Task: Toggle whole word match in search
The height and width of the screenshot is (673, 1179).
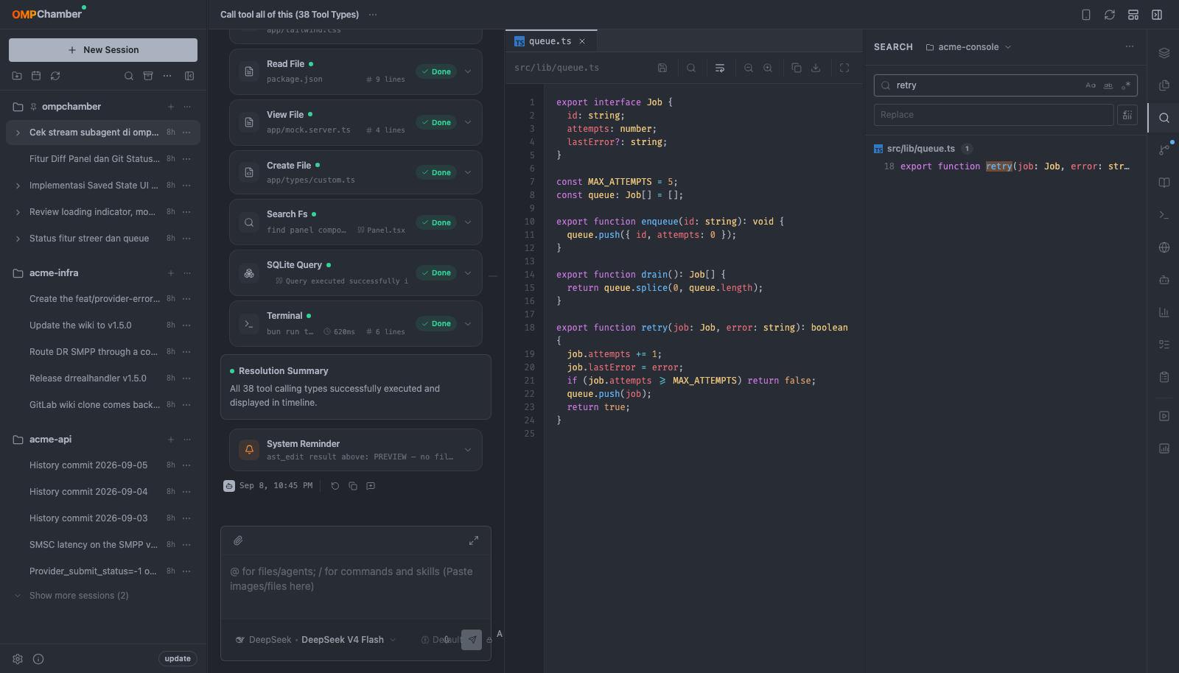Action: coord(1108,85)
